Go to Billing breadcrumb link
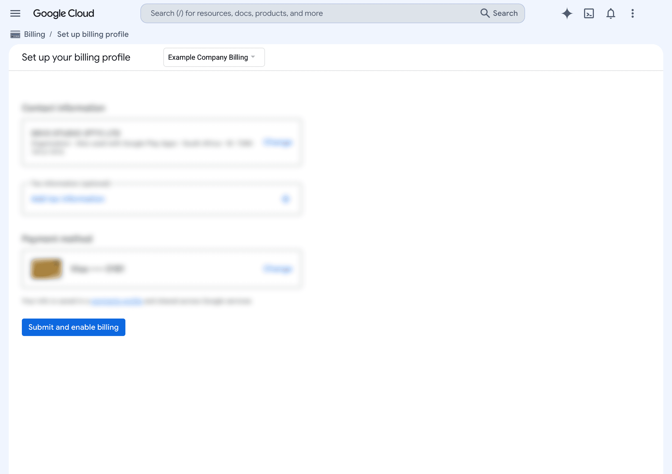Image resolution: width=672 pixels, height=474 pixels. [x=34, y=34]
